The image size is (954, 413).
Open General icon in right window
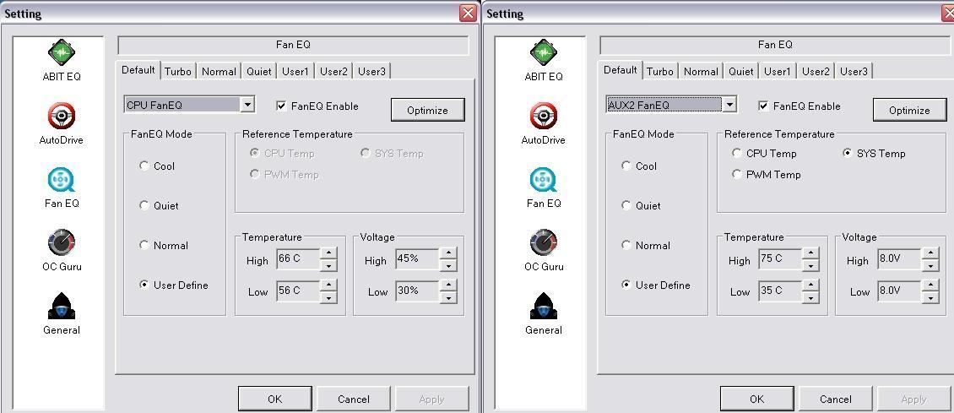pos(544,306)
